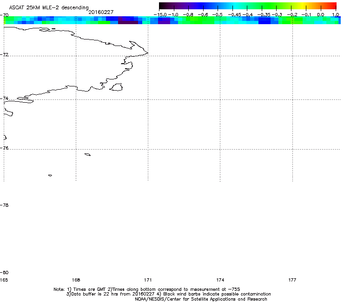This screenshot has height=302, width=344.
Task: Click longitude label 177 on bottom axis
Action: (x=292, y=280)
